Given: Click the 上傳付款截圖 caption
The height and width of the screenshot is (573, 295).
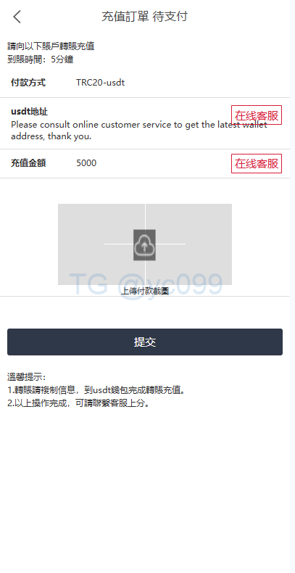Looking at the screenshot, I should click(145, 291).
